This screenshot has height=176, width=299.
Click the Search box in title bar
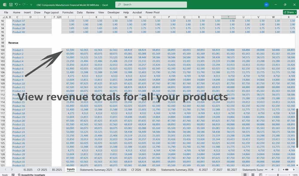pos(151,4)
